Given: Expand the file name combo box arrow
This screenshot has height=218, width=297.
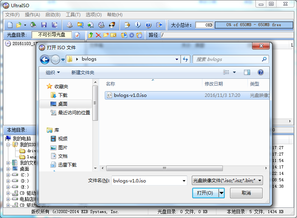Looking at the screenshot, I should point(183,181).
